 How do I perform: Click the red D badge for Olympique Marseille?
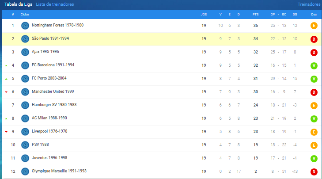tap(314, 171)
